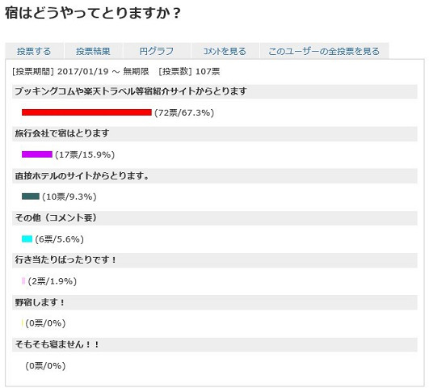Image resolution: width=429 pixels, height=388 pixels.
Task: Click the cyan 6票 result bar
Action: pos(27,238)
